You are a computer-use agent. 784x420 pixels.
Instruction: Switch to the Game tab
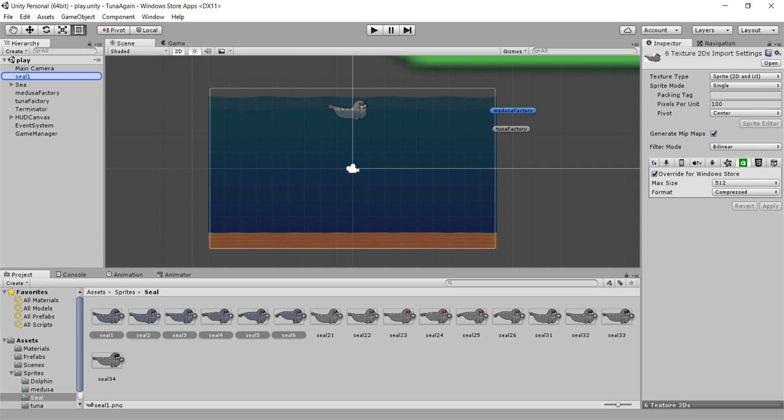click(173, 43)
